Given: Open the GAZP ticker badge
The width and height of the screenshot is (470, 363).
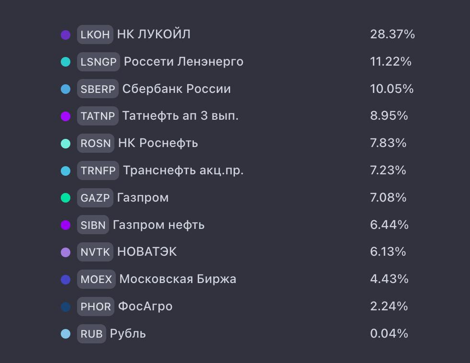Looking at the screenshot, I should point(95,198).
